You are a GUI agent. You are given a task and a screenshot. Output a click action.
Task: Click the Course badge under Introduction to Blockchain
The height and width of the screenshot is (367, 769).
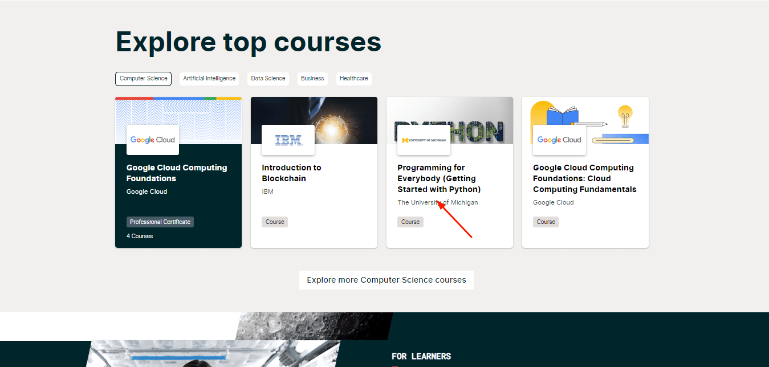[275, 222]
